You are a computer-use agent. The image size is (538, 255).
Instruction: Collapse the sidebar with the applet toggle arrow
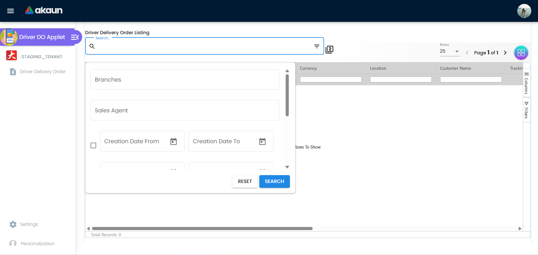(x=74, y=37)
